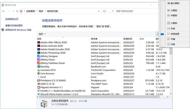Open the 组织 organize dropdown
Image resolution: width=190 pixels, height=109 pixels.
point(42,34)
